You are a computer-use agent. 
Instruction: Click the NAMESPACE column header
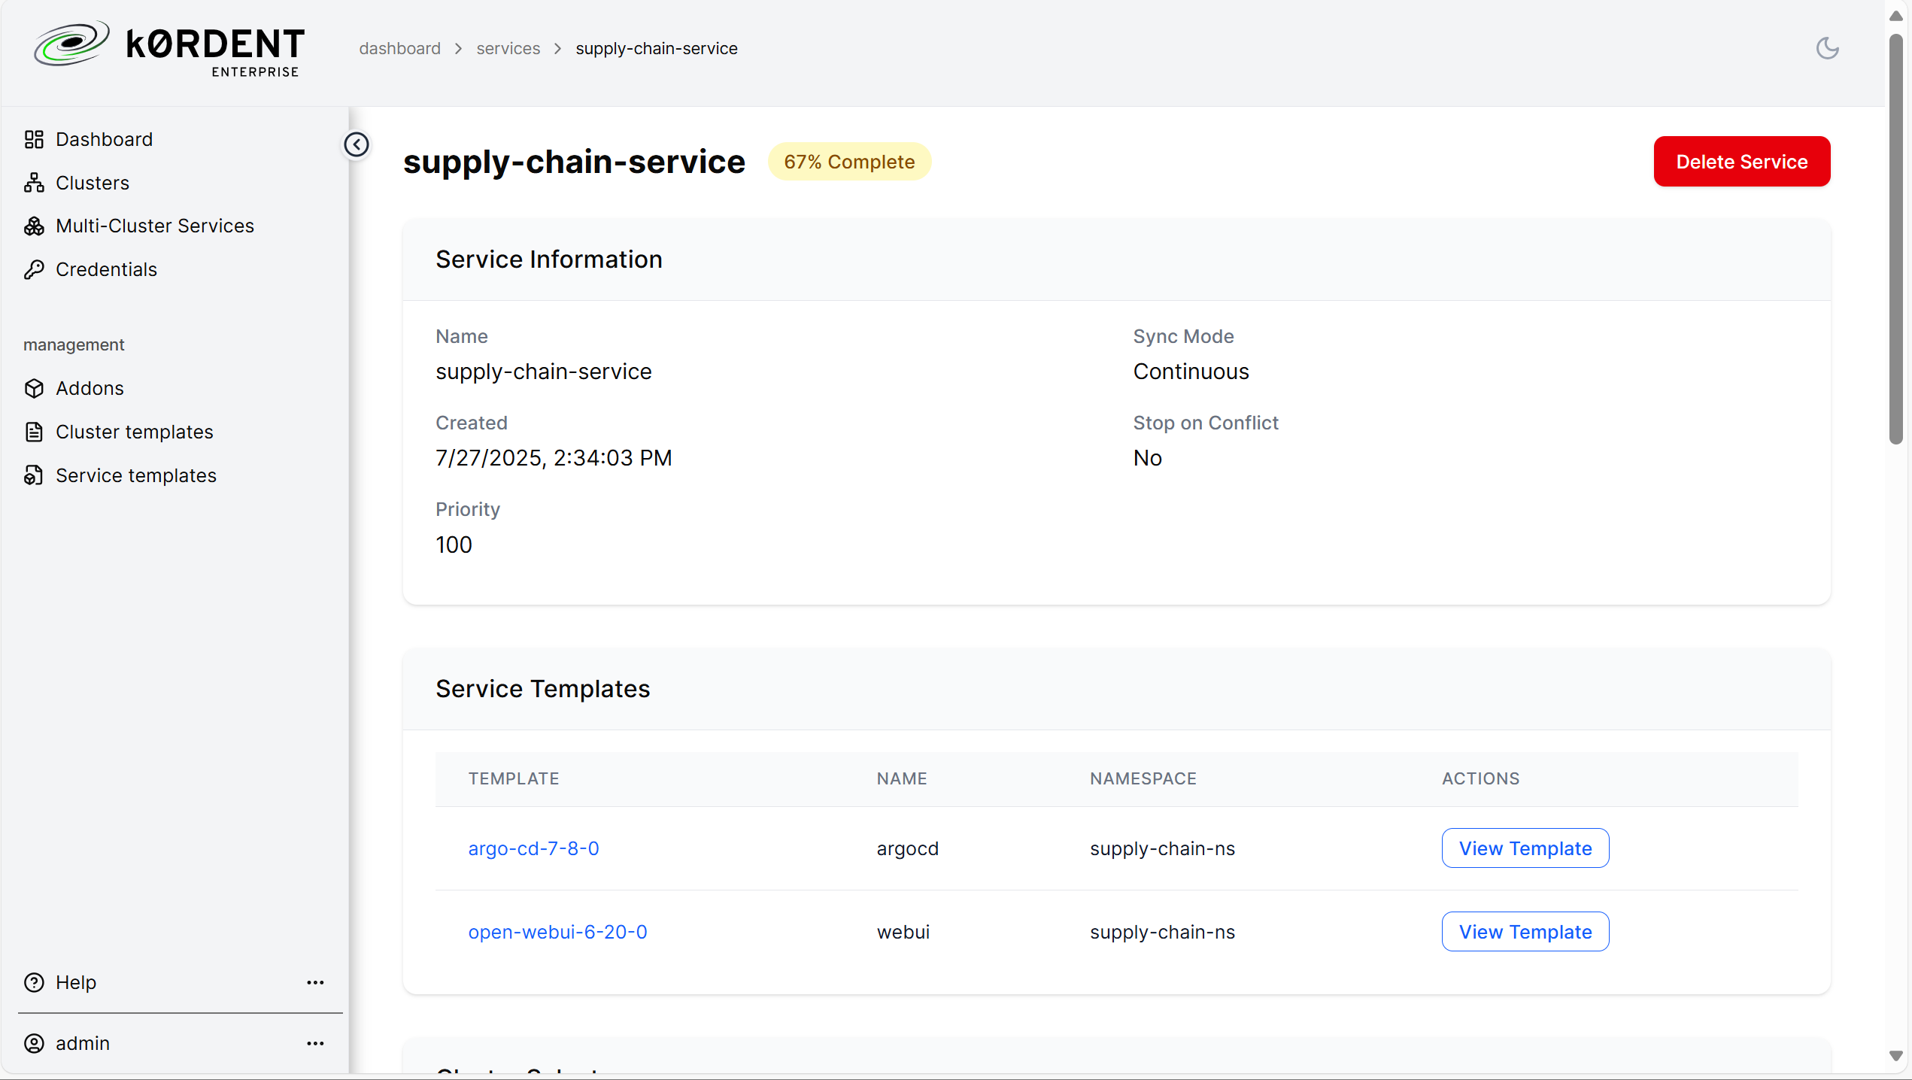pyautogui.click(x=1143, y=778)
